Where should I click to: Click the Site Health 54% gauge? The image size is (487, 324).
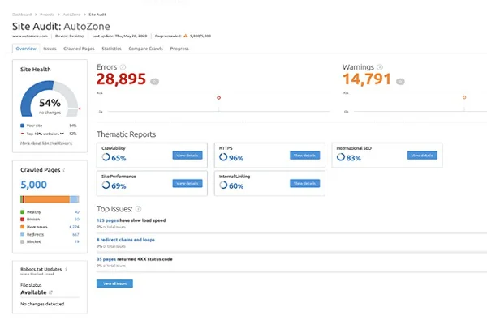(x=50, y=99)
